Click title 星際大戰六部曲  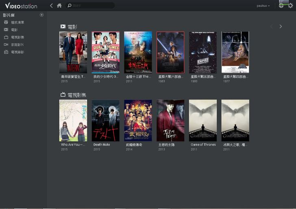tap(171, 76)
